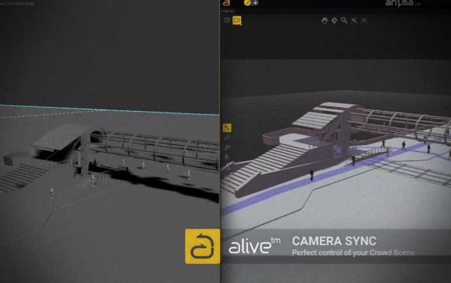Select the Pan hand tool
The width and height of the screenshot is (451, 283).
click(x=324, y=20)
